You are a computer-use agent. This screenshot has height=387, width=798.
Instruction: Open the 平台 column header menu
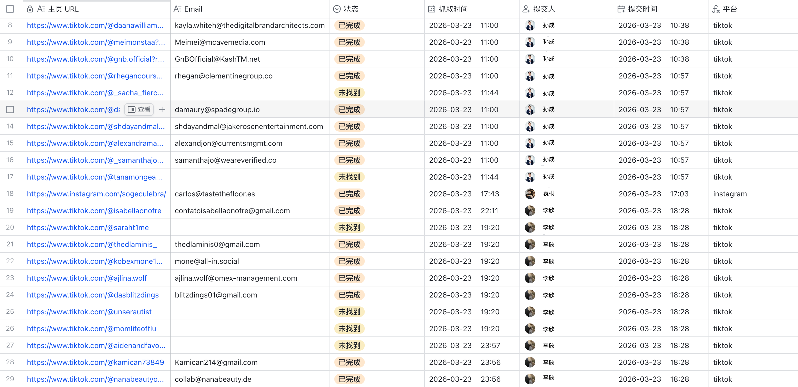pyautogui.click(x=730, y=9)
